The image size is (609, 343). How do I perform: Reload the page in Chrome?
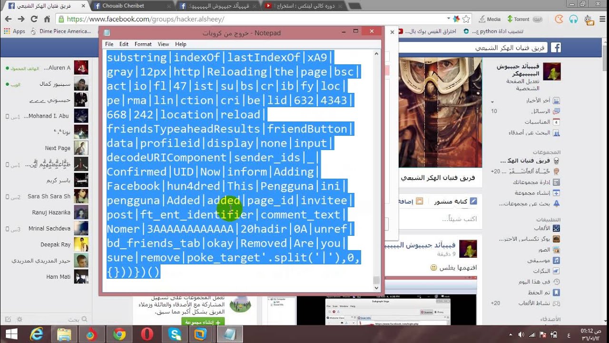34,19
